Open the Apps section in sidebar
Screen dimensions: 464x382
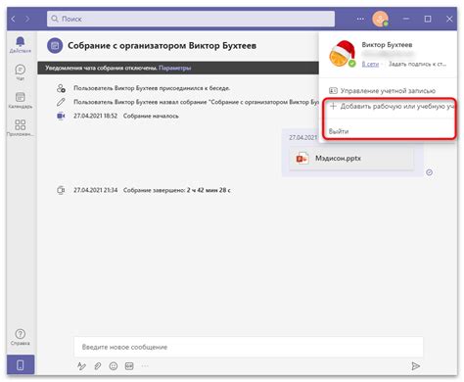pos(21,127)
